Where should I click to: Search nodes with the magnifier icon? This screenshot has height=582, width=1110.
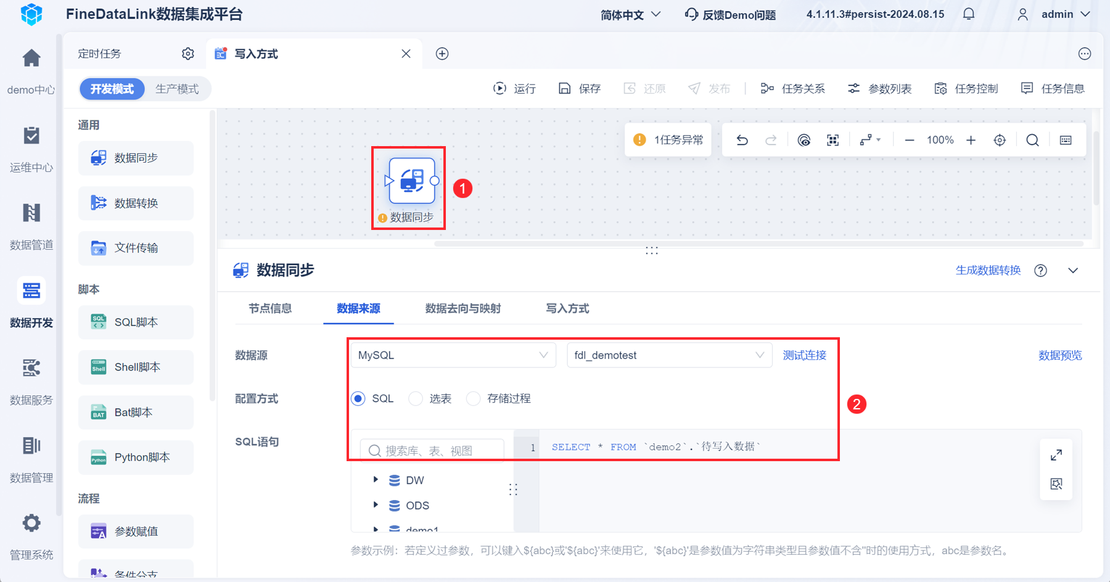(1033, 141)
